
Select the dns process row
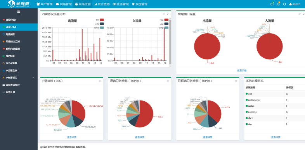pyautogui.click(x=275, y=124)
